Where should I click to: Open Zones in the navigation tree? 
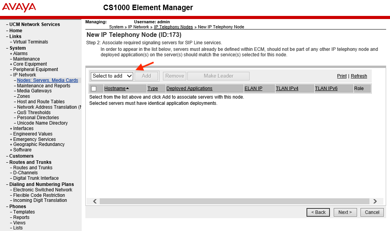coord(23,96)
